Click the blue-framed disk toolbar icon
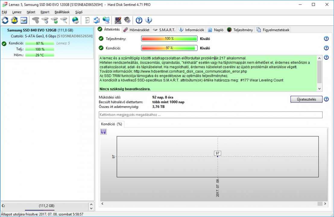 click(24, 20)
